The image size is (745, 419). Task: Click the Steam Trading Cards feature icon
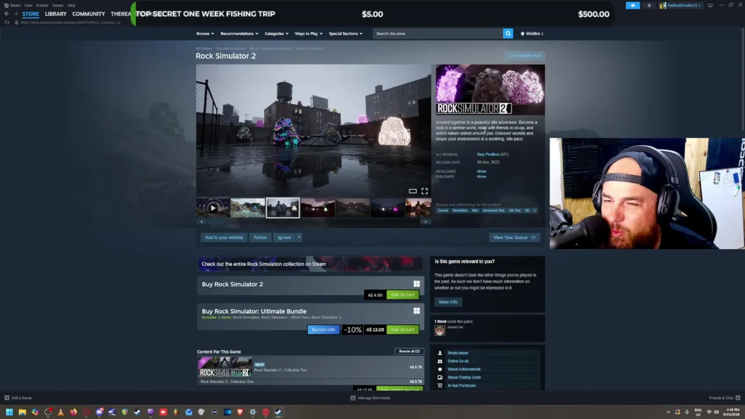pos(439,377)
